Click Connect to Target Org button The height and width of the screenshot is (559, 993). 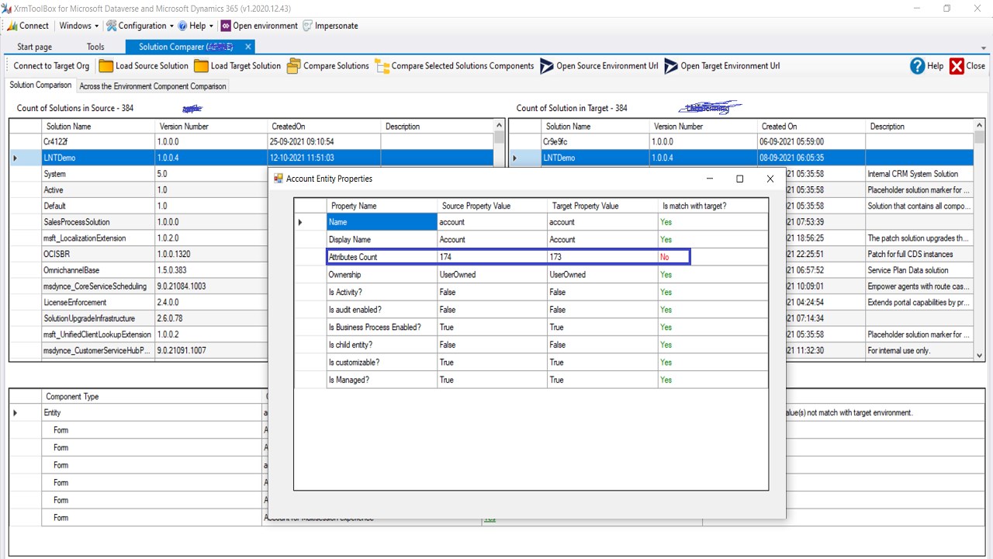[x=51, y=66]
